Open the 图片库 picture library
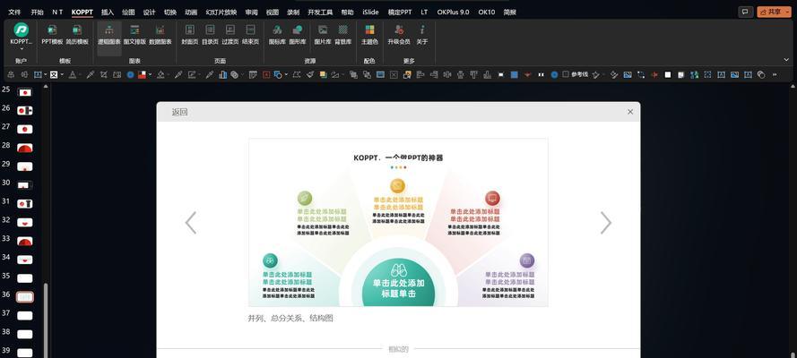The height and width of the screenshot is (358, 797). click(323, 35)
